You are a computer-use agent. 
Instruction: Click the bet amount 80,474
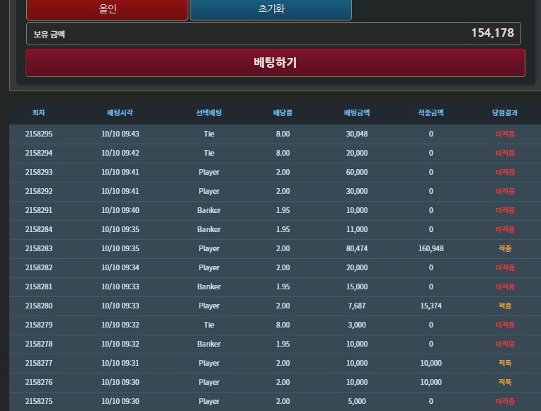coord(357,248)
